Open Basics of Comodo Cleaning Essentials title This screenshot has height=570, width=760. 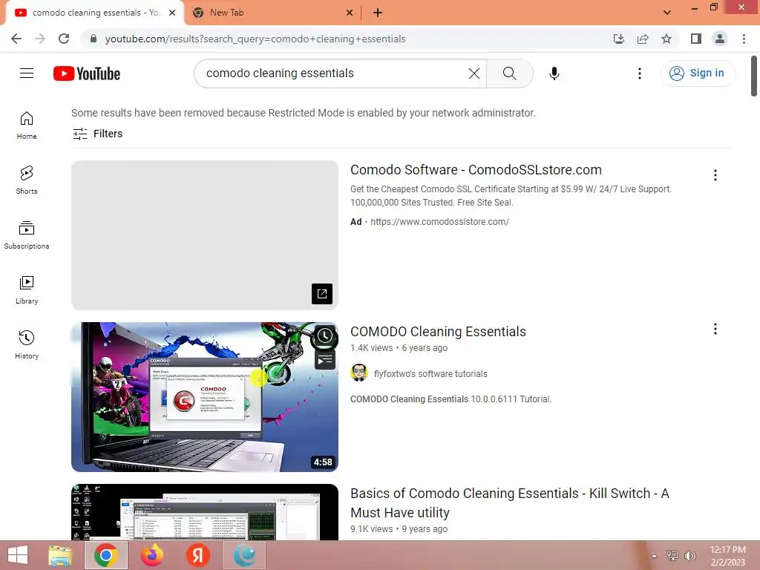point(510,502)
